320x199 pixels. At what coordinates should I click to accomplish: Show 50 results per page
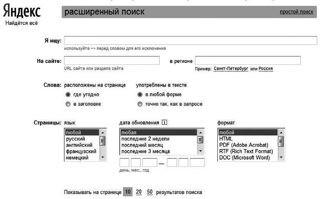click(150, 192)
